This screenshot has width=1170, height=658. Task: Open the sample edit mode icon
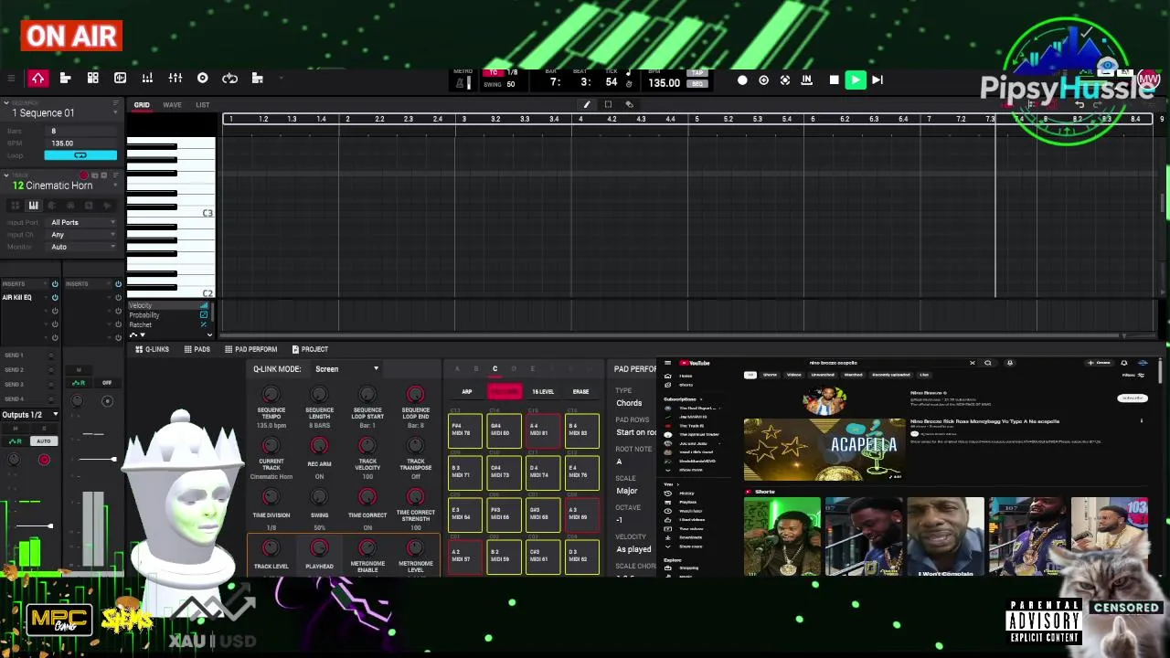pos(120,79)
